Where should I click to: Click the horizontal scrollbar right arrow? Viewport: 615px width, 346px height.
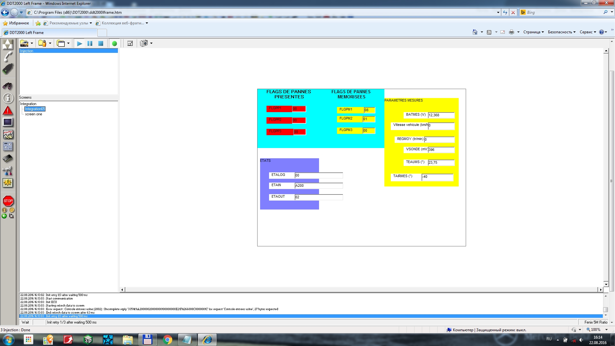point(601,290)
